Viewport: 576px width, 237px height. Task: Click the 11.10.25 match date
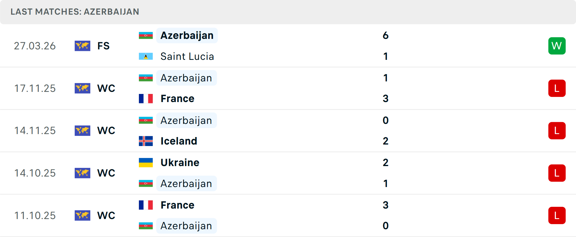click(x=35, y=215)
